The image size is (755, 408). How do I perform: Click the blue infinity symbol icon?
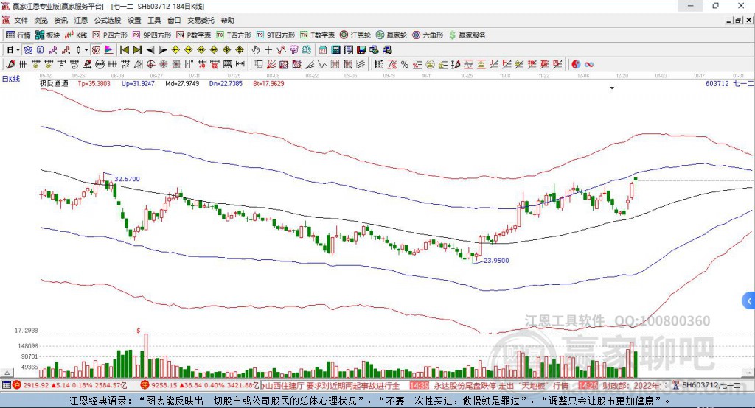589,64
